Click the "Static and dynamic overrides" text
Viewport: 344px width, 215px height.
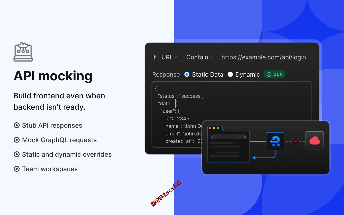(x=67, y=155)
